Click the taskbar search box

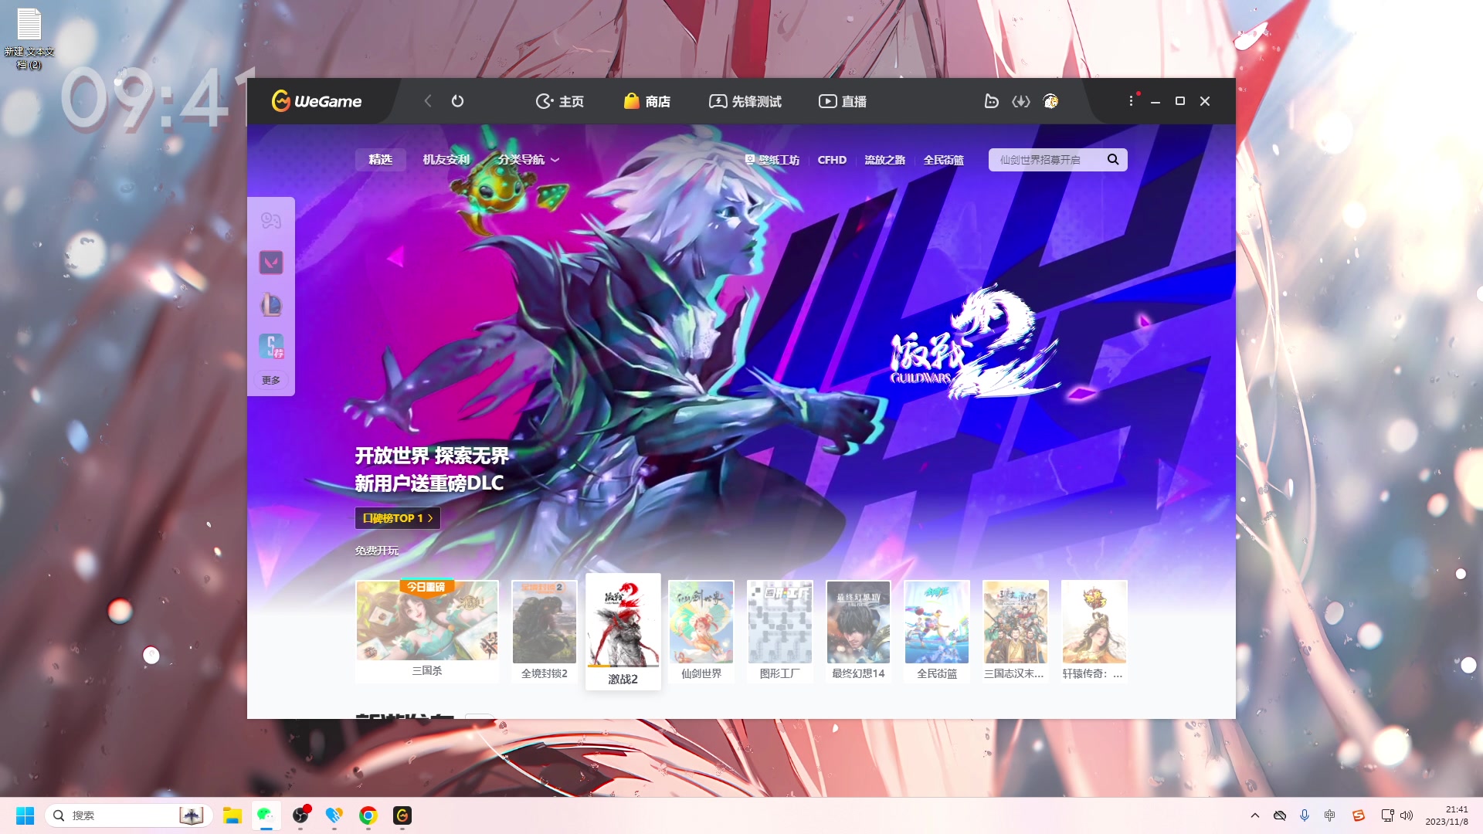point(129,815)
